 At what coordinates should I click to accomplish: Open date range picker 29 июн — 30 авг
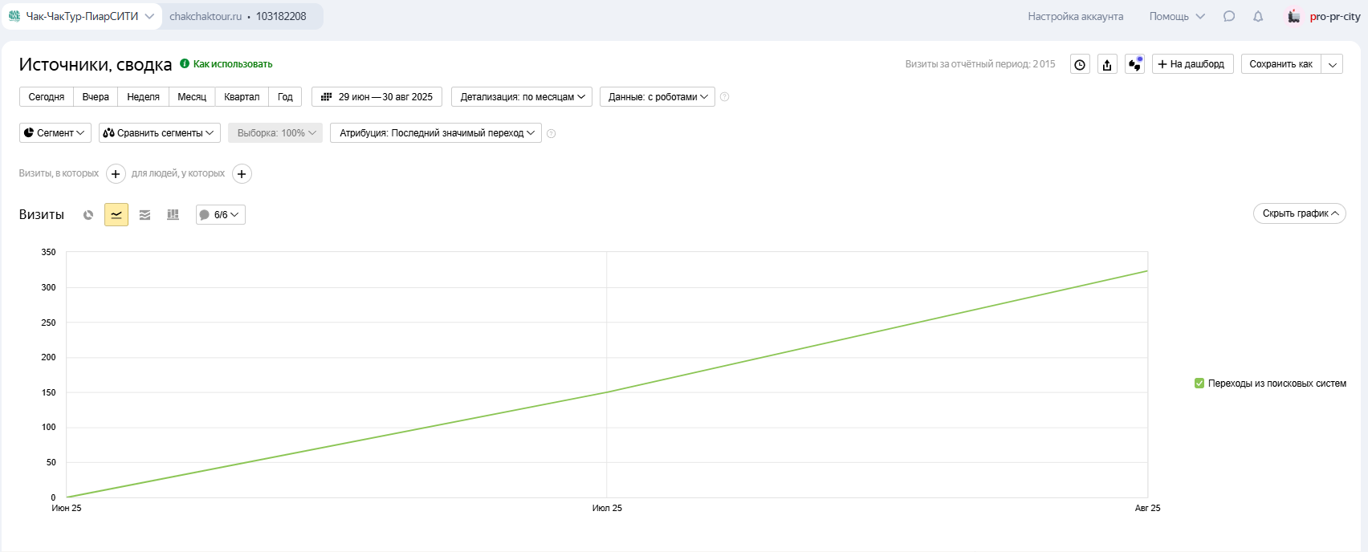[x=377, y=97]
